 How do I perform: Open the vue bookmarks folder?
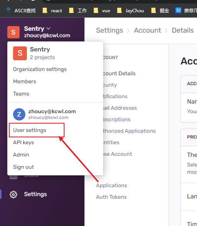[x=102, y=11]
